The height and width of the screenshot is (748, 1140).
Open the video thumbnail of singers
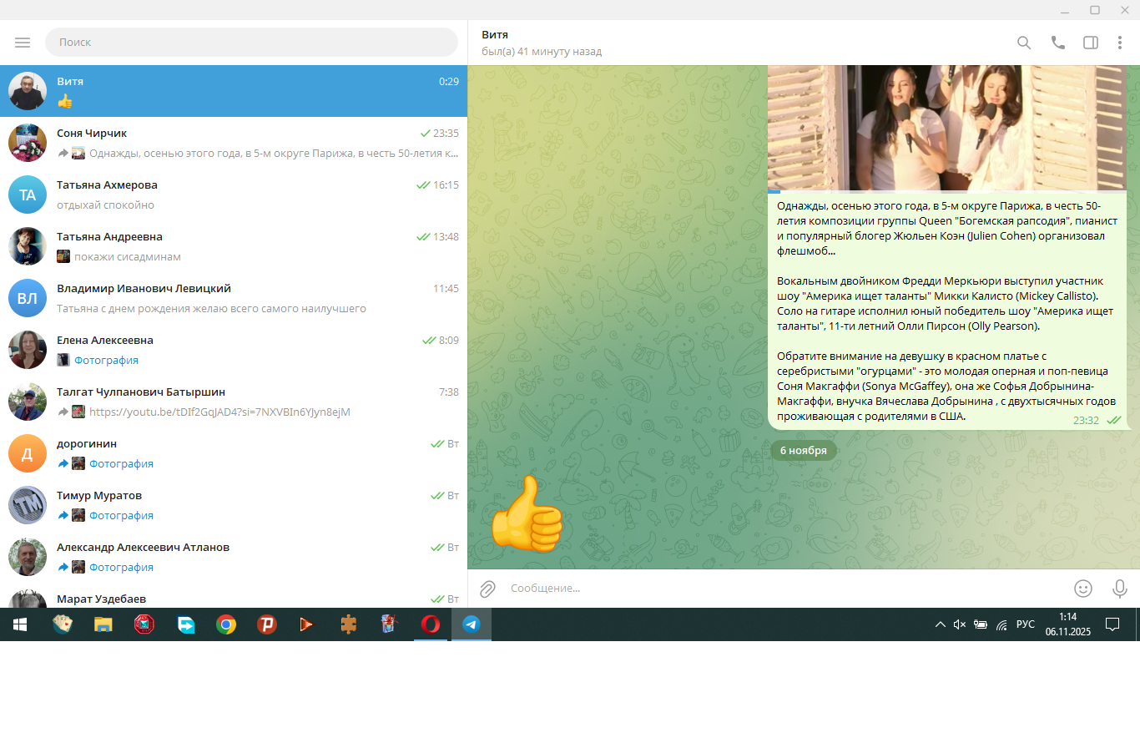tap(946, 128)
